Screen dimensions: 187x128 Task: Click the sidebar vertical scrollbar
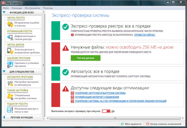[x=43, y=65]
